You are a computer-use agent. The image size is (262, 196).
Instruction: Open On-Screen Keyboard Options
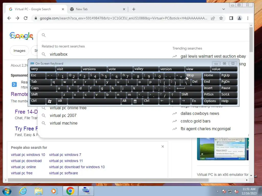(211, 101)
